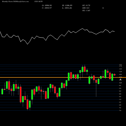This screenshot has height=126, width=126.
Task: Click the 979 price axis label
Action: coord(120,88)
